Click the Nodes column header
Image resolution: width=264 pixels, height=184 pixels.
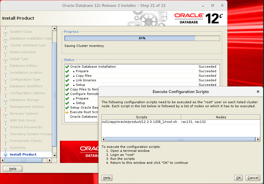[x=221, y=117]
